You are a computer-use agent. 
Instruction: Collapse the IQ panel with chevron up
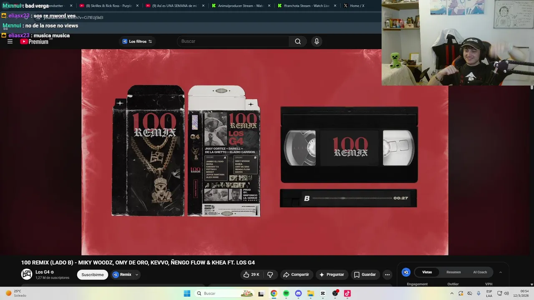coord(501,272)
